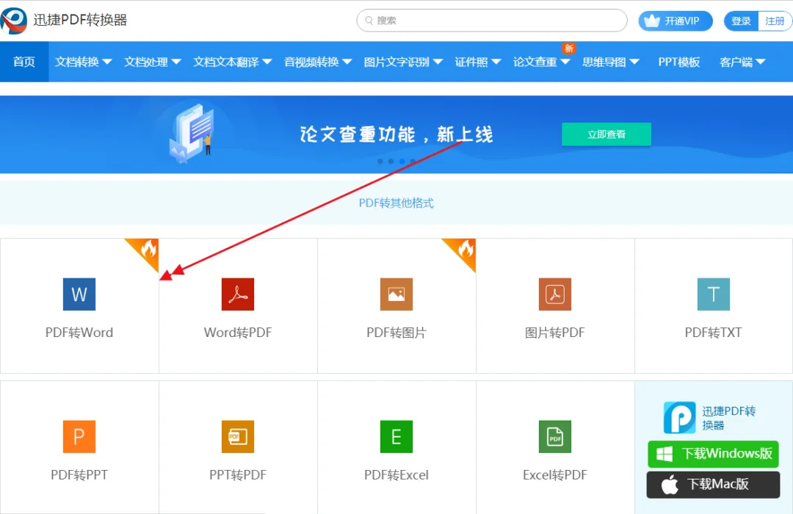Screen dimensions: 793x514
Task: Click the 登录 button
Action: (x=741, y=21)
